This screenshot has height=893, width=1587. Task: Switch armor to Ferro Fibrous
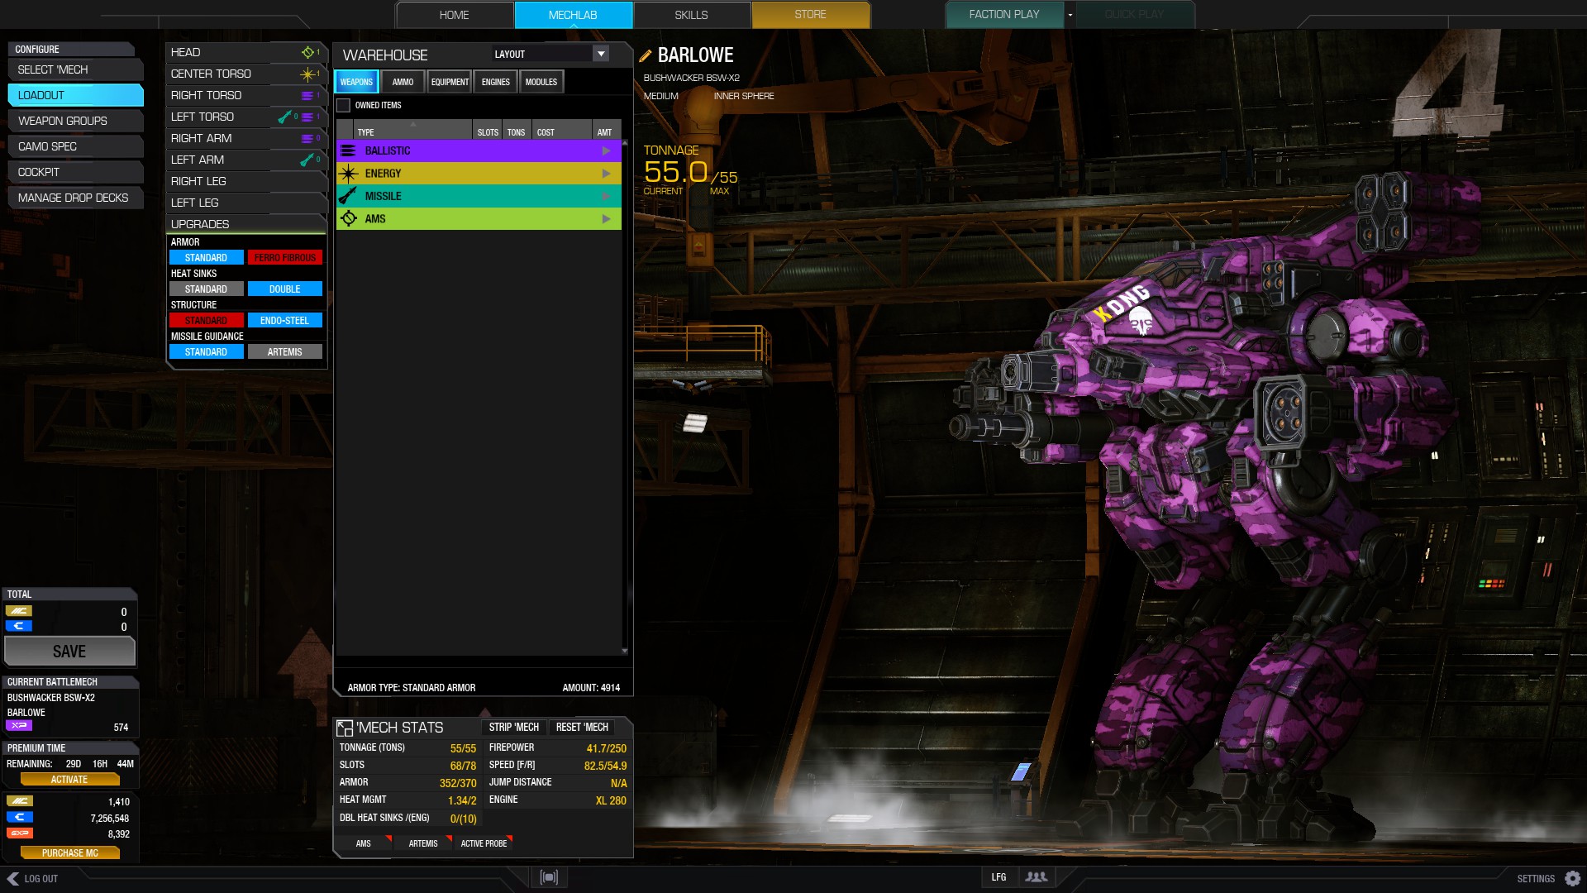[x=284, y=258]
